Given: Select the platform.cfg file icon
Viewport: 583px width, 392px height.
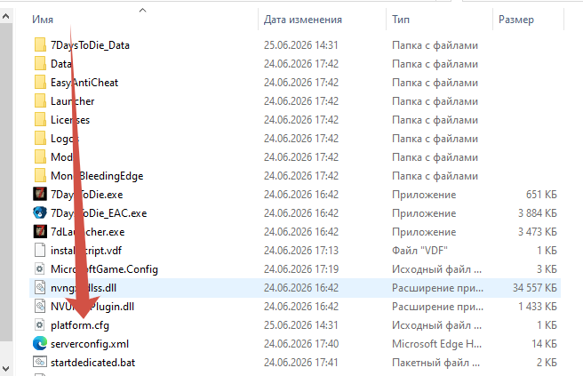Looking at the screenshot, I should 40,324.
